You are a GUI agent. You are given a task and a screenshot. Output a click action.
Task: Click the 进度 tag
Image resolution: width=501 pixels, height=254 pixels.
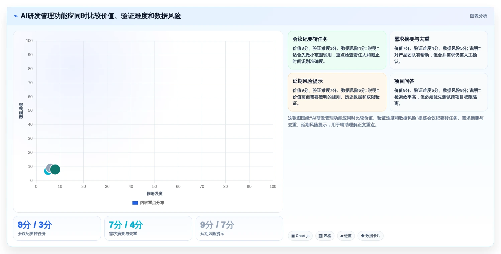tap(346, 236)
